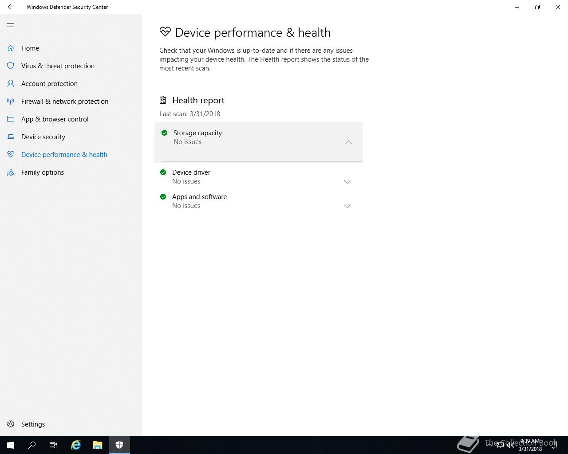Toggle the hamburger navigation menu
This screenshot has width=568, height=454.
pyautogui.click(x=11, y=25)
